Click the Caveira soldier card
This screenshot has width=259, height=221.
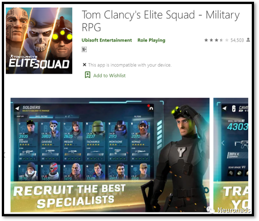50,141
